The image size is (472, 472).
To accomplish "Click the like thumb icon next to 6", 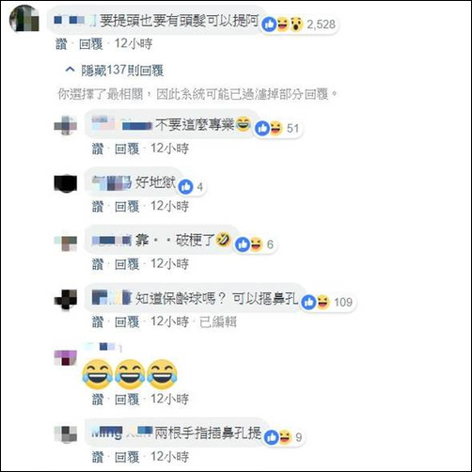I will coord(243,244).
